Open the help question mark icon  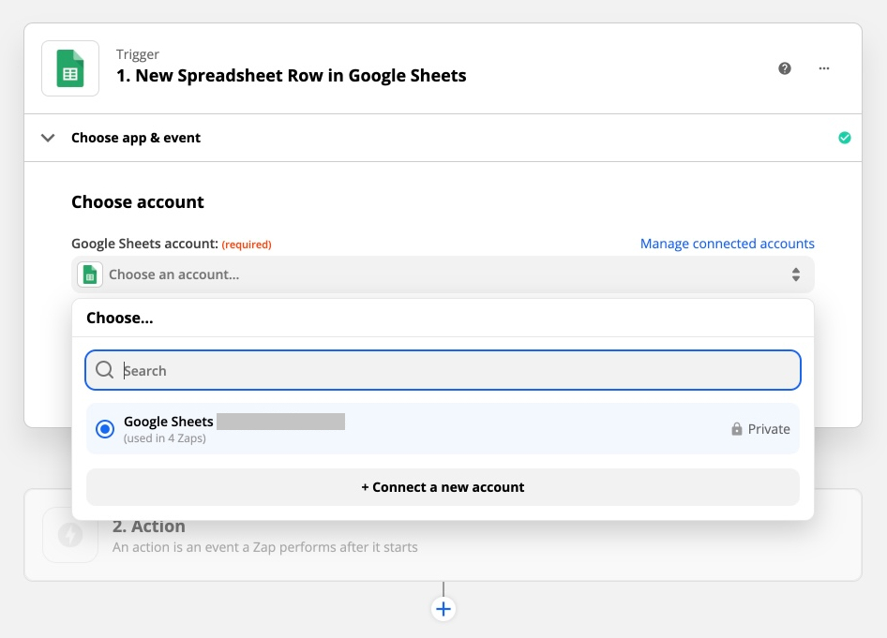pos(785,68)
